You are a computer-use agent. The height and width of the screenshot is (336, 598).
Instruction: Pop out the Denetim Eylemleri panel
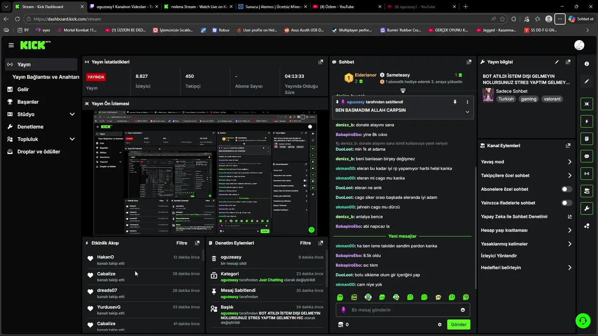pyautogui.click(x=320, y=243)
